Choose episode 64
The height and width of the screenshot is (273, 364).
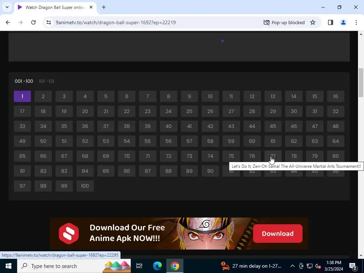click(x=336, y=141)
